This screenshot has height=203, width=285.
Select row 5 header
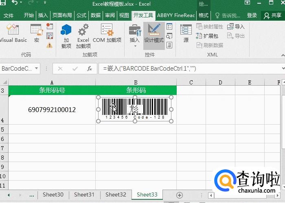(4, 130)
